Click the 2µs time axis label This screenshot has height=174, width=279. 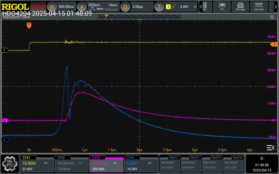click(139, 150)
